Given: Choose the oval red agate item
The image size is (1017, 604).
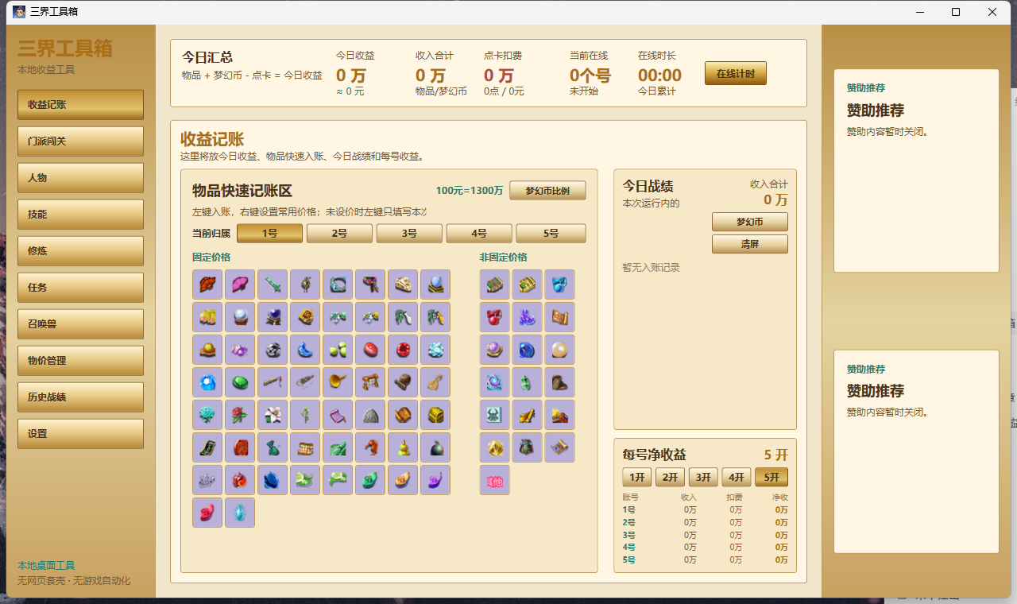Looking at the screenshot, I should click(370, 350).
